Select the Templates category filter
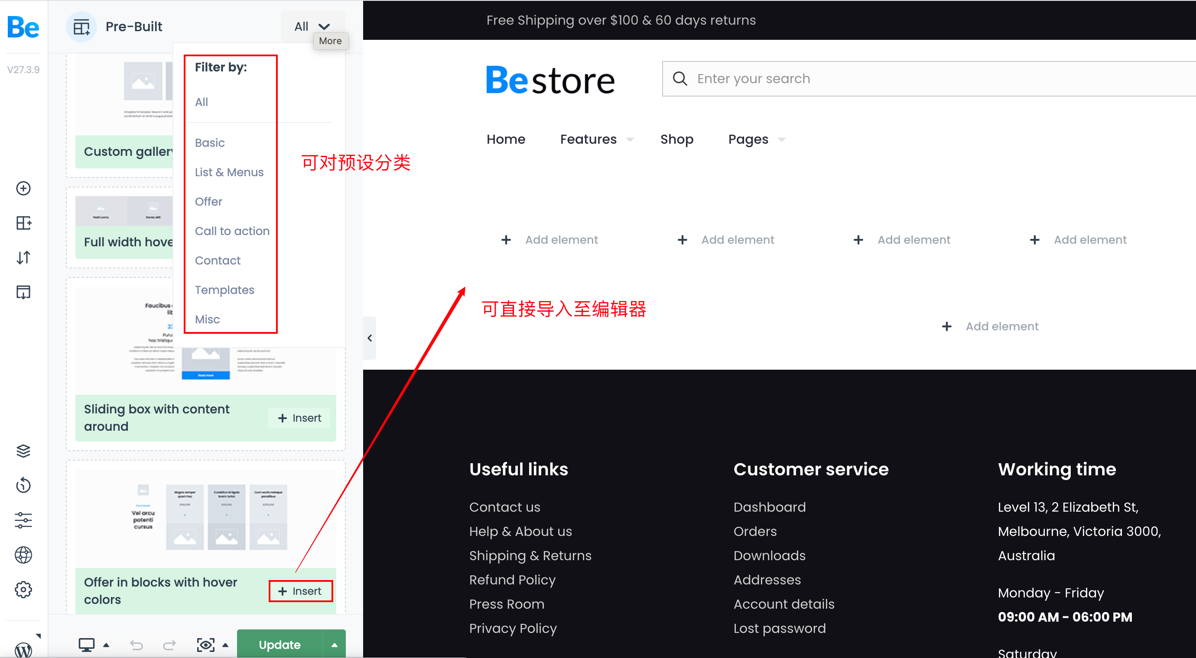1196x658 pixels. tap(224, 289)
